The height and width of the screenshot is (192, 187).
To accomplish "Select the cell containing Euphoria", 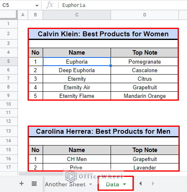I will pos(77,62).
